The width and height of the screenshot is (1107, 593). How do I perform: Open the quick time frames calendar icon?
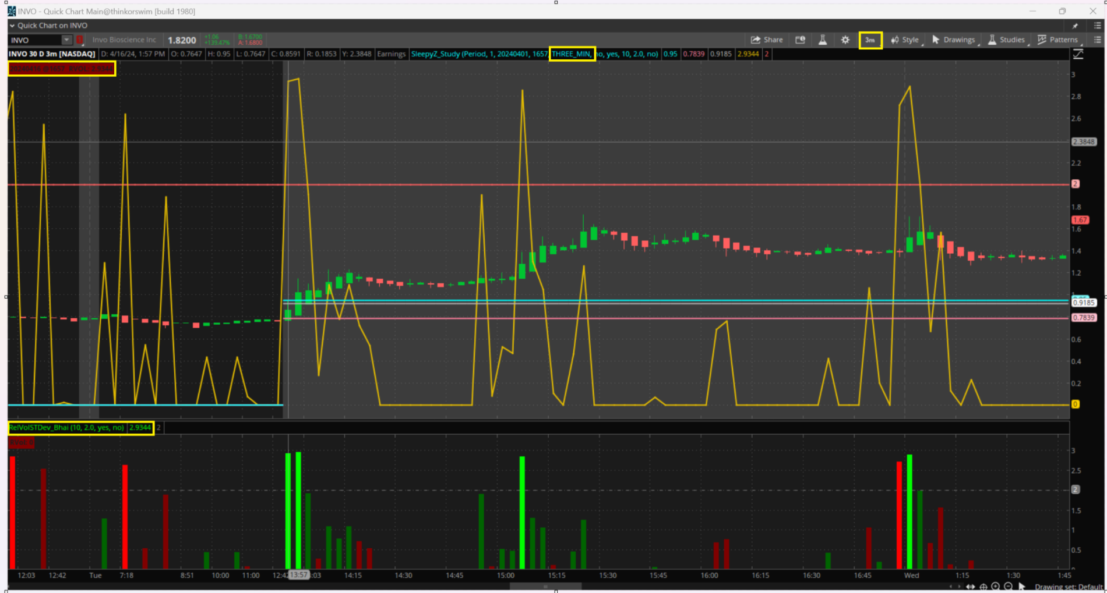pos(801,40)
